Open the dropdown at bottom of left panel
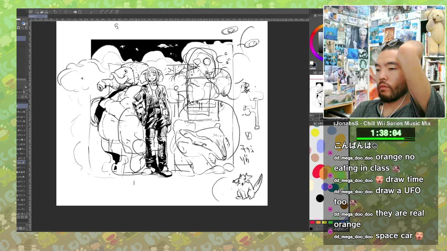447x251 pixels. coord(24,228)
